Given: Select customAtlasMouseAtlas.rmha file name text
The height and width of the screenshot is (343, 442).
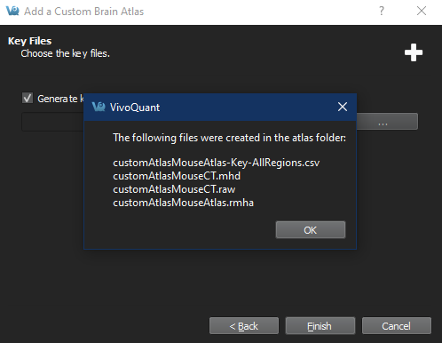Looking at the screenshot, I should [x=183, y=203].
